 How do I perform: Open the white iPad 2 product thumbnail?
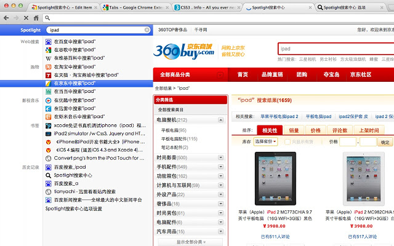[x=364, y=178]
